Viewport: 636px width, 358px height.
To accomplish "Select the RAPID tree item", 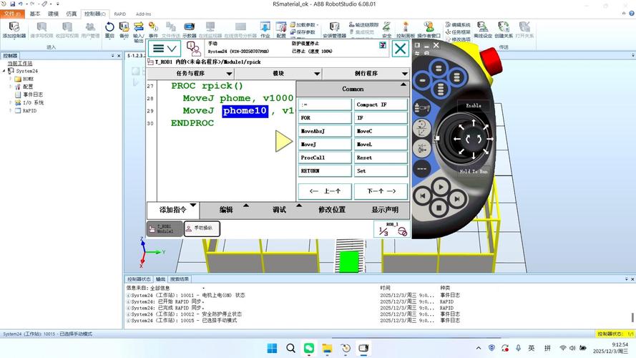I will coord(29,110).
